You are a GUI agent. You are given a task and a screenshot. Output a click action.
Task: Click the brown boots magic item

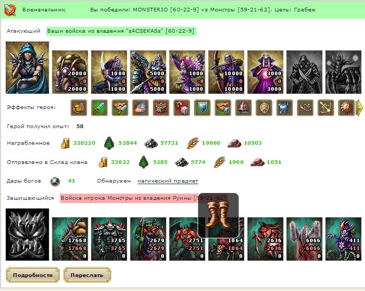(218, 215)
